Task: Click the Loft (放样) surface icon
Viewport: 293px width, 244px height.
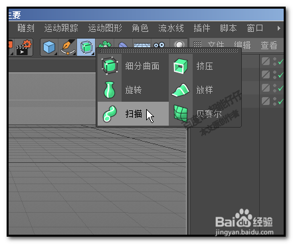Action: point(181,90)
